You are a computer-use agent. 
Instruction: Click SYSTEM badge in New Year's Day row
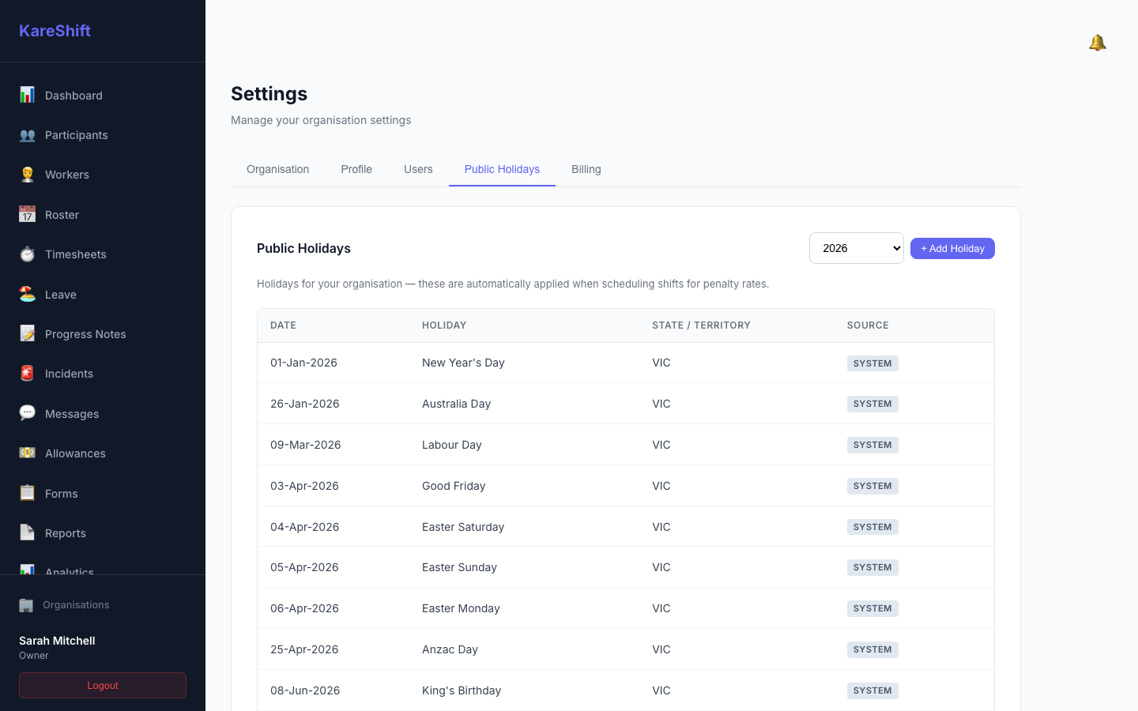(x=872, y=363)
